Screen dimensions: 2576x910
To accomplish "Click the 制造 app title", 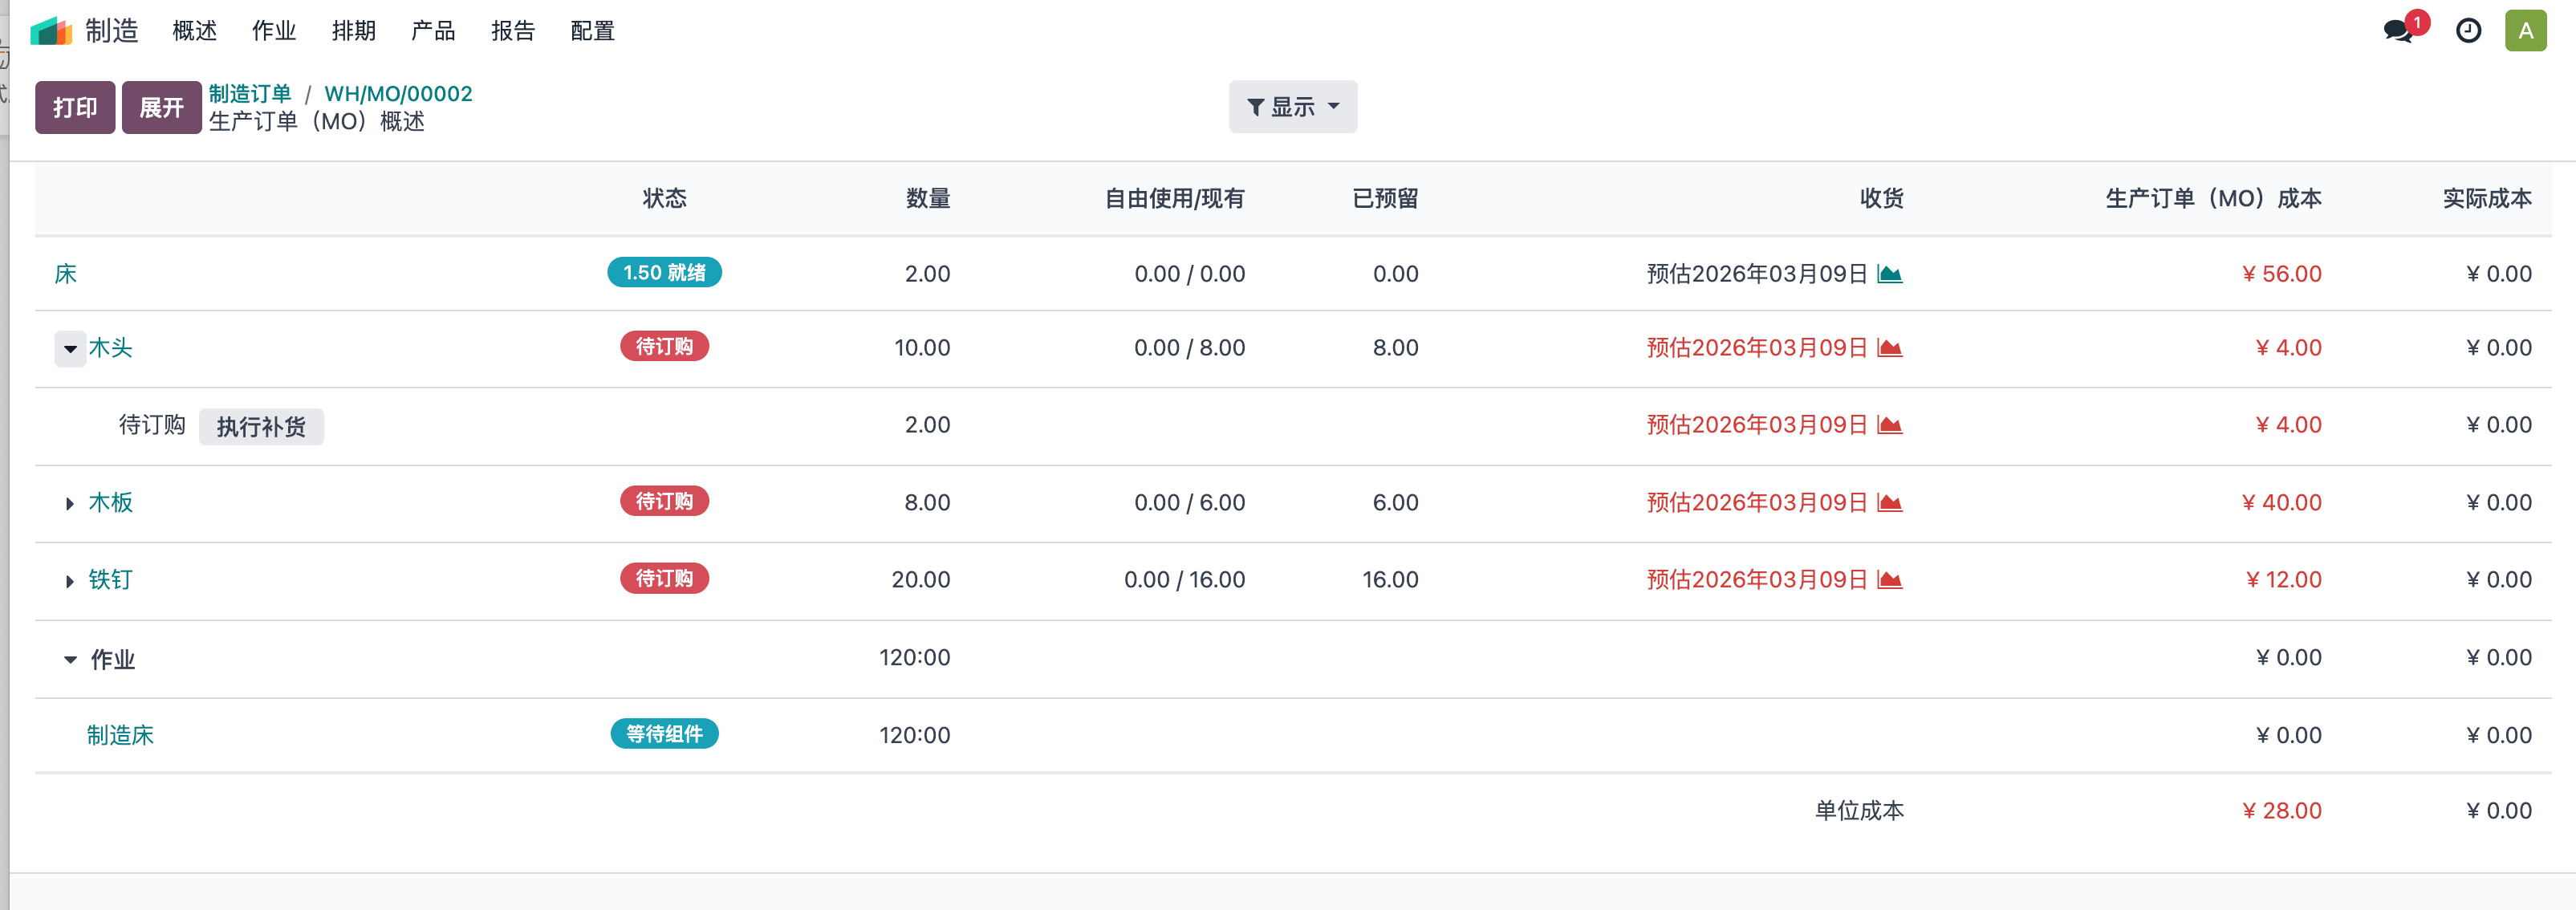I will coord(111,31).
